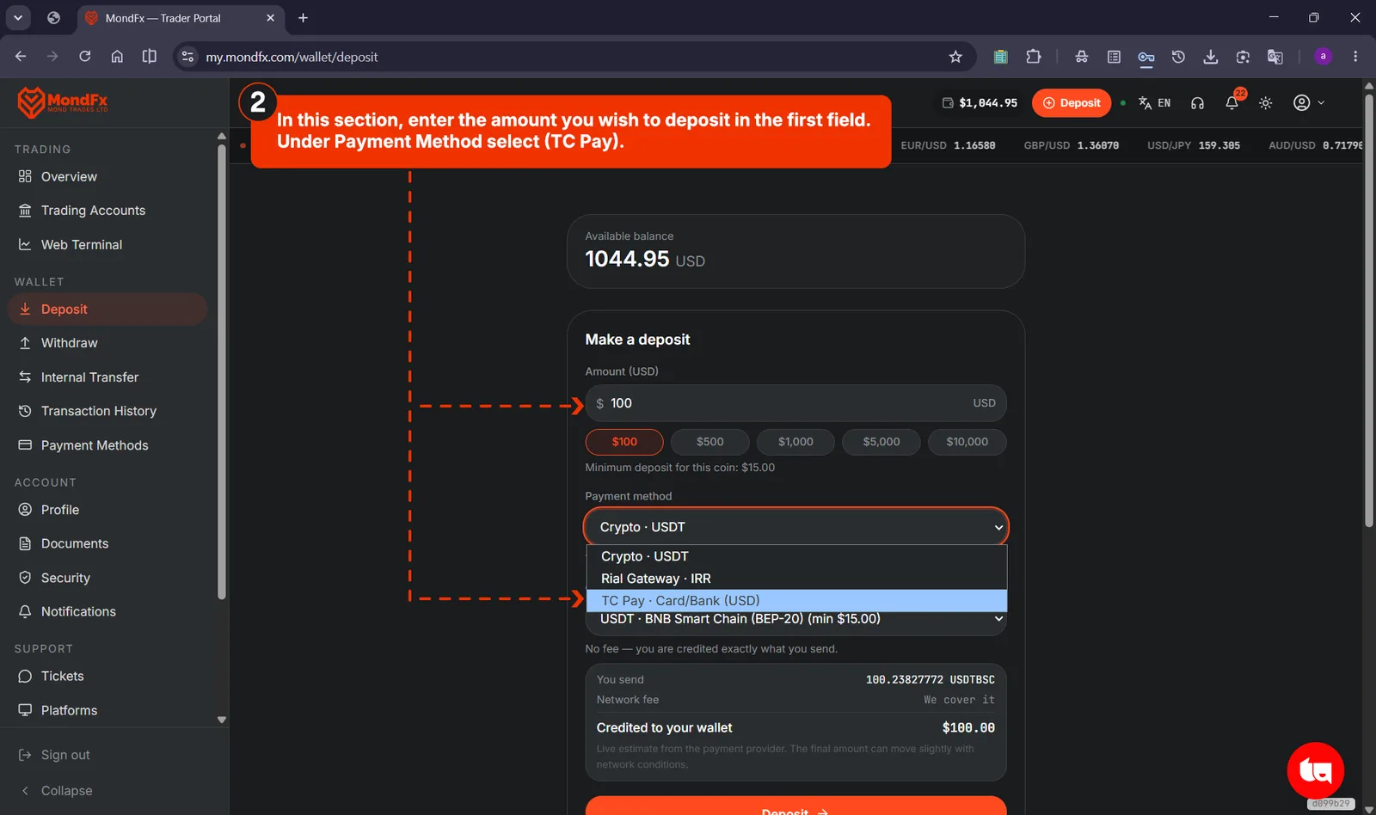Open browser three-dot menu
1376x815 pixels.
tap(1355, 57)
